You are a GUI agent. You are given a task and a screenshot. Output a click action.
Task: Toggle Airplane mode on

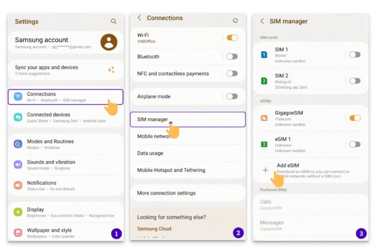coord(232,96)
